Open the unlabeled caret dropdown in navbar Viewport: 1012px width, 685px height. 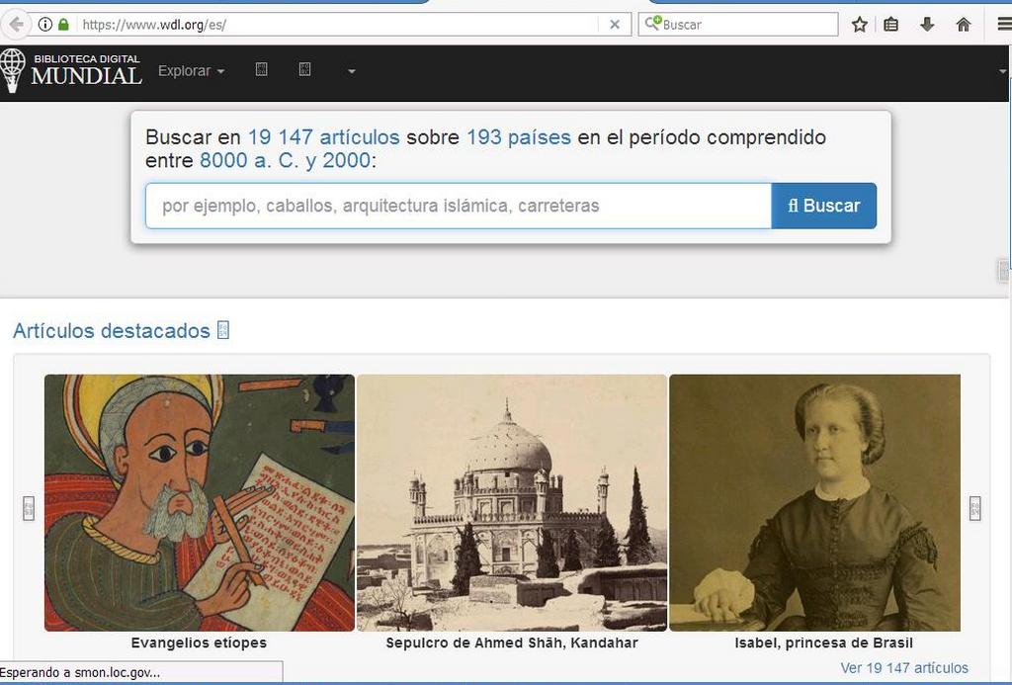pyautogui.click(x=351, y=71)
